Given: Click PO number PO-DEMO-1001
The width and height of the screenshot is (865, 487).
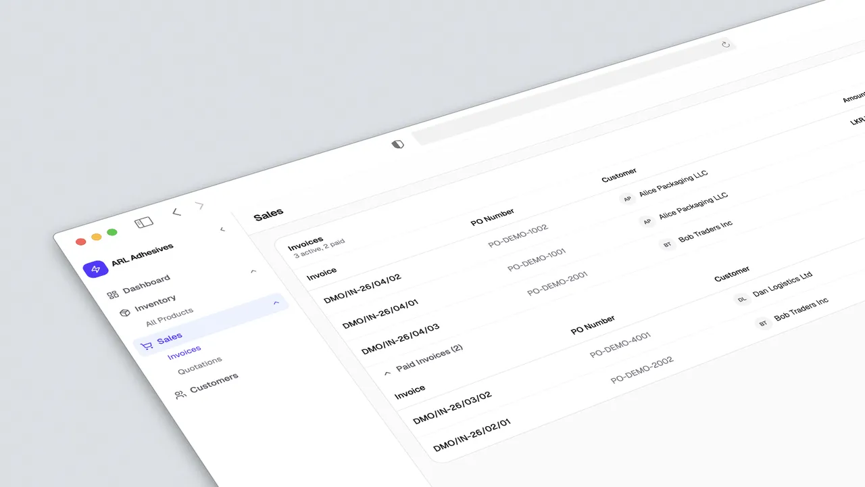Looking at the screenshot, I should tap(537, 260).
